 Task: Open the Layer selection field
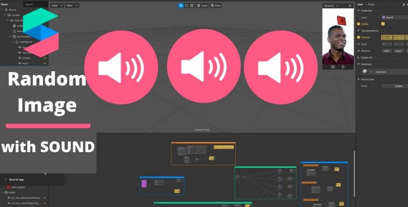395,17
